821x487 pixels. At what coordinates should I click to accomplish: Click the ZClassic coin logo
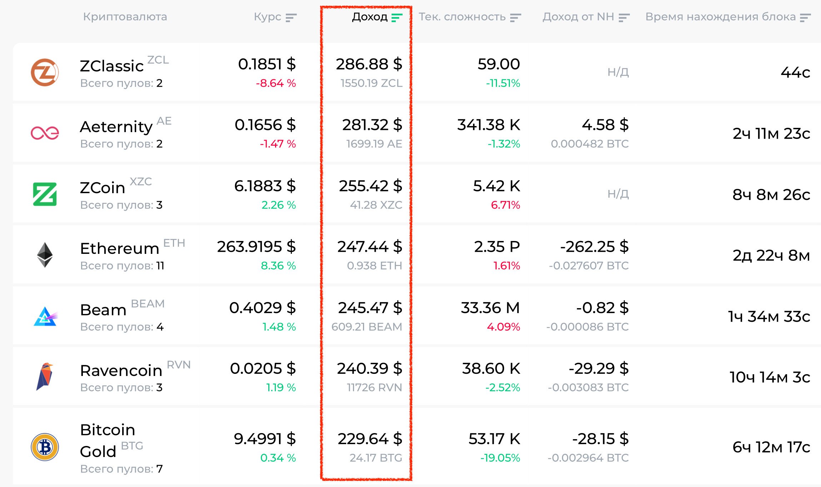(45, 72)
